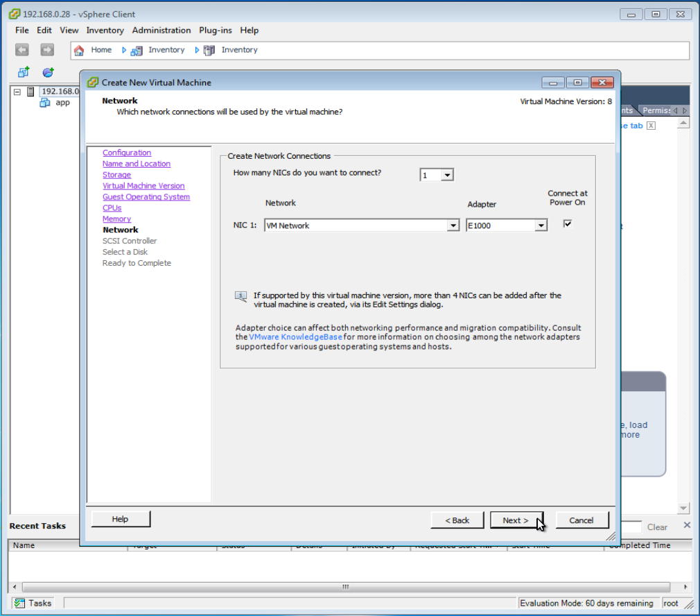
Task: Click scroll right arrow in Recent Tasks
Action: (x=685, y=586)
